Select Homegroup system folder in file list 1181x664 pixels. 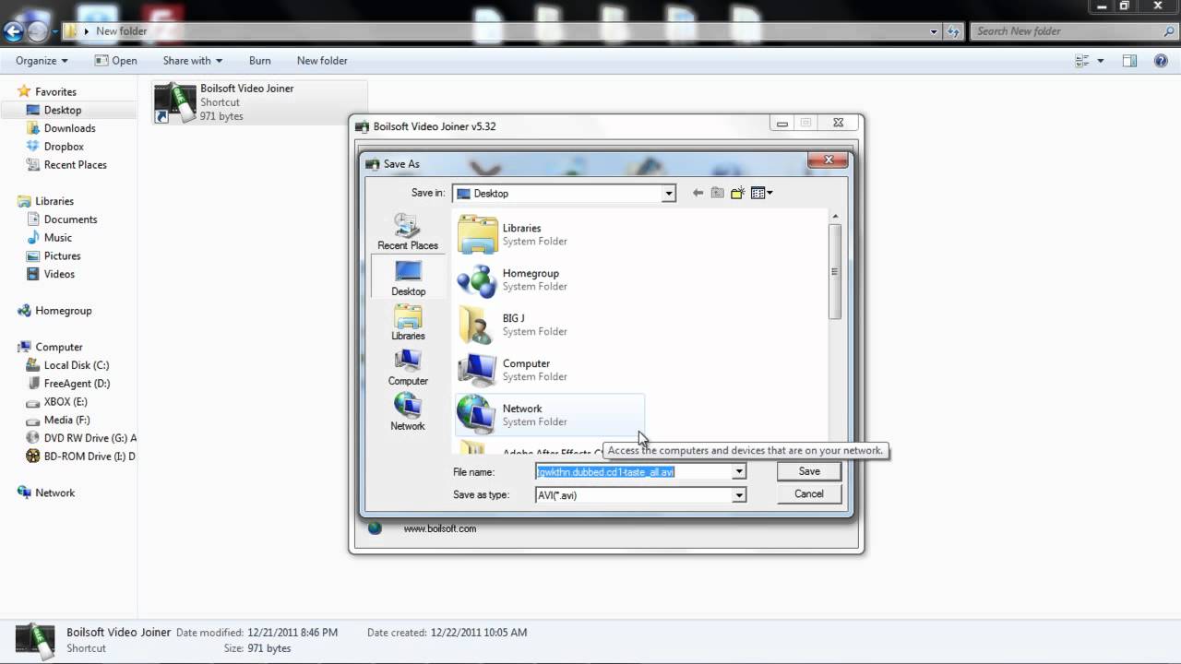point(550,279)
